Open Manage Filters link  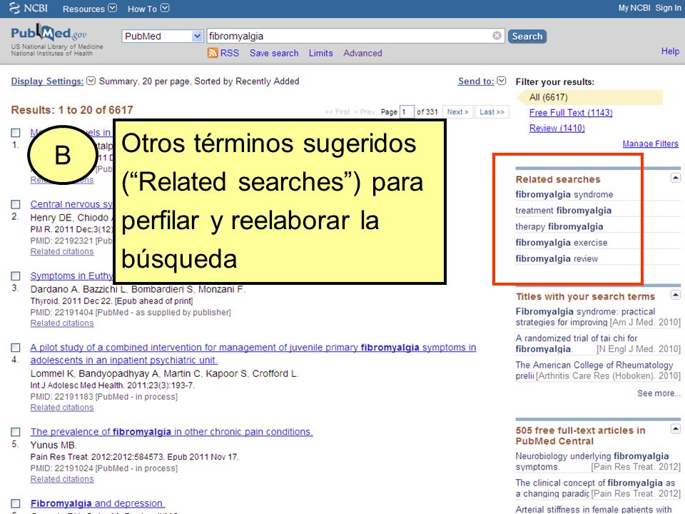[650, 143]
